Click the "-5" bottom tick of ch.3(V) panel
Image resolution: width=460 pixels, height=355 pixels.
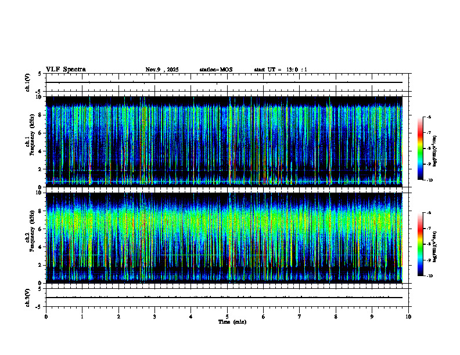pyautogui.click(x=39, y=307)
